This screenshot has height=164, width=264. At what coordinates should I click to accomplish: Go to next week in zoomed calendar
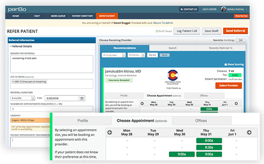(x=249, y=132)
